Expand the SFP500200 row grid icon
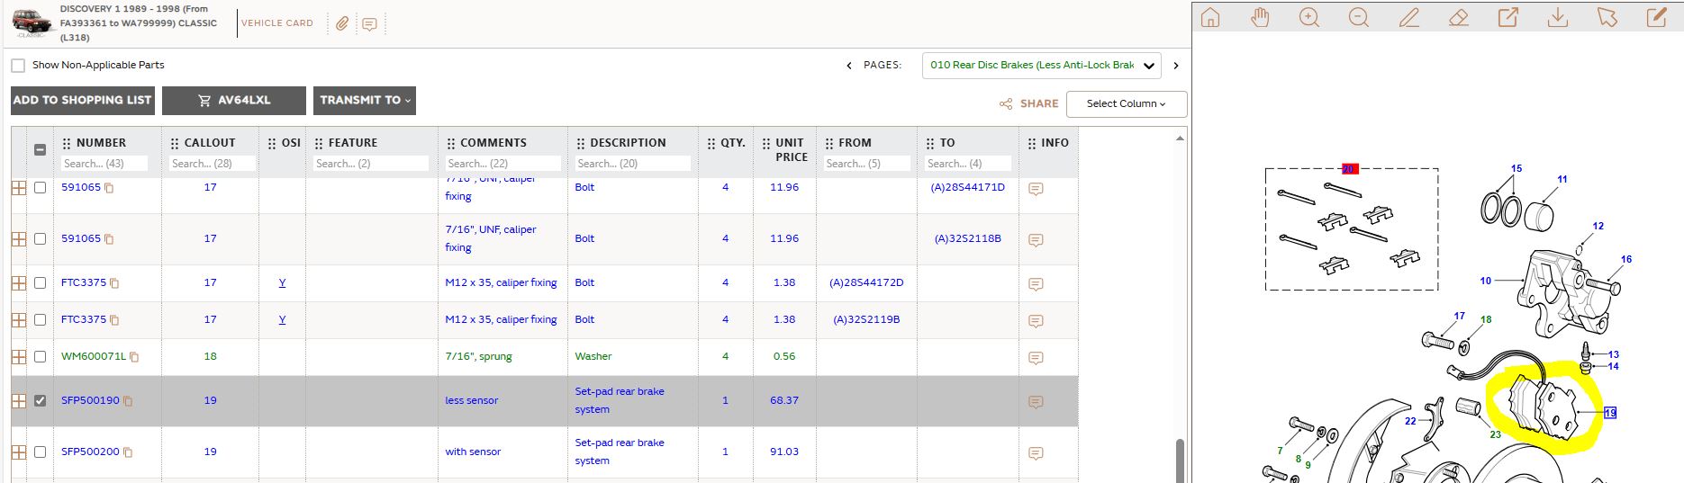1684x483 pixels. coord(18,452)
